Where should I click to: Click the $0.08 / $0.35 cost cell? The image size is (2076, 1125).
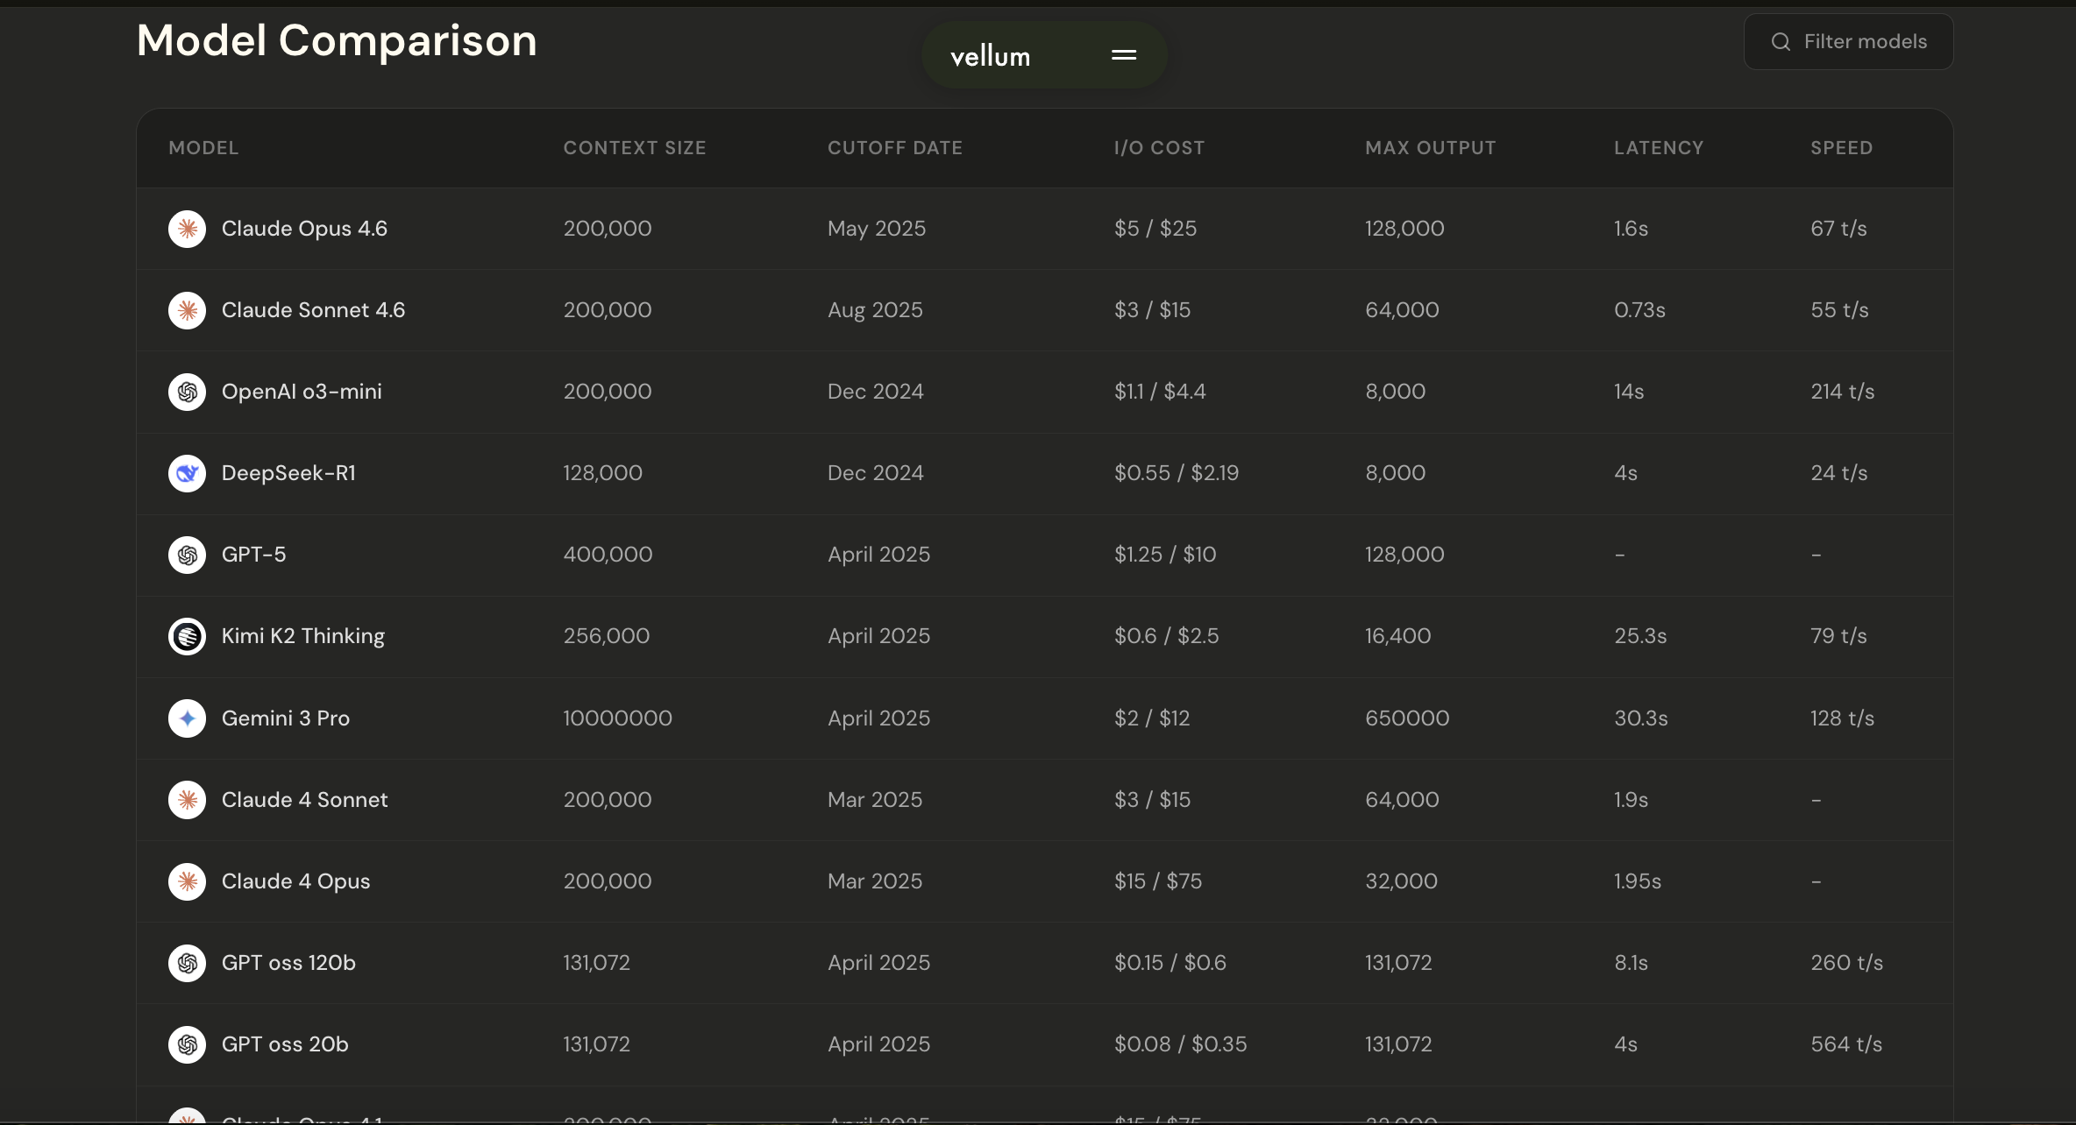click(1180, 1044)
